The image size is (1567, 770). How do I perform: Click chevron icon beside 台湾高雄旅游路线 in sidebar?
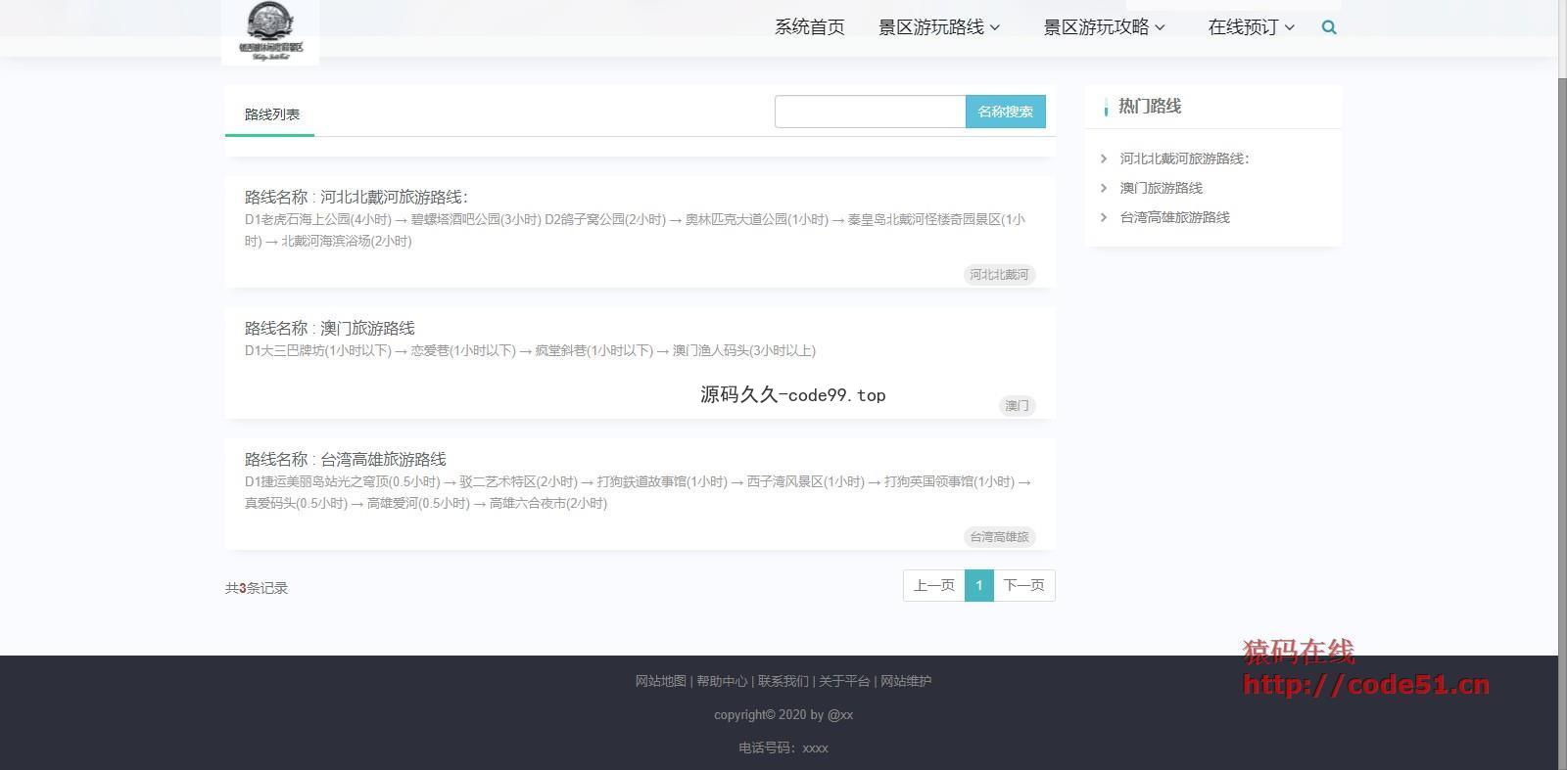[1104, 217]
